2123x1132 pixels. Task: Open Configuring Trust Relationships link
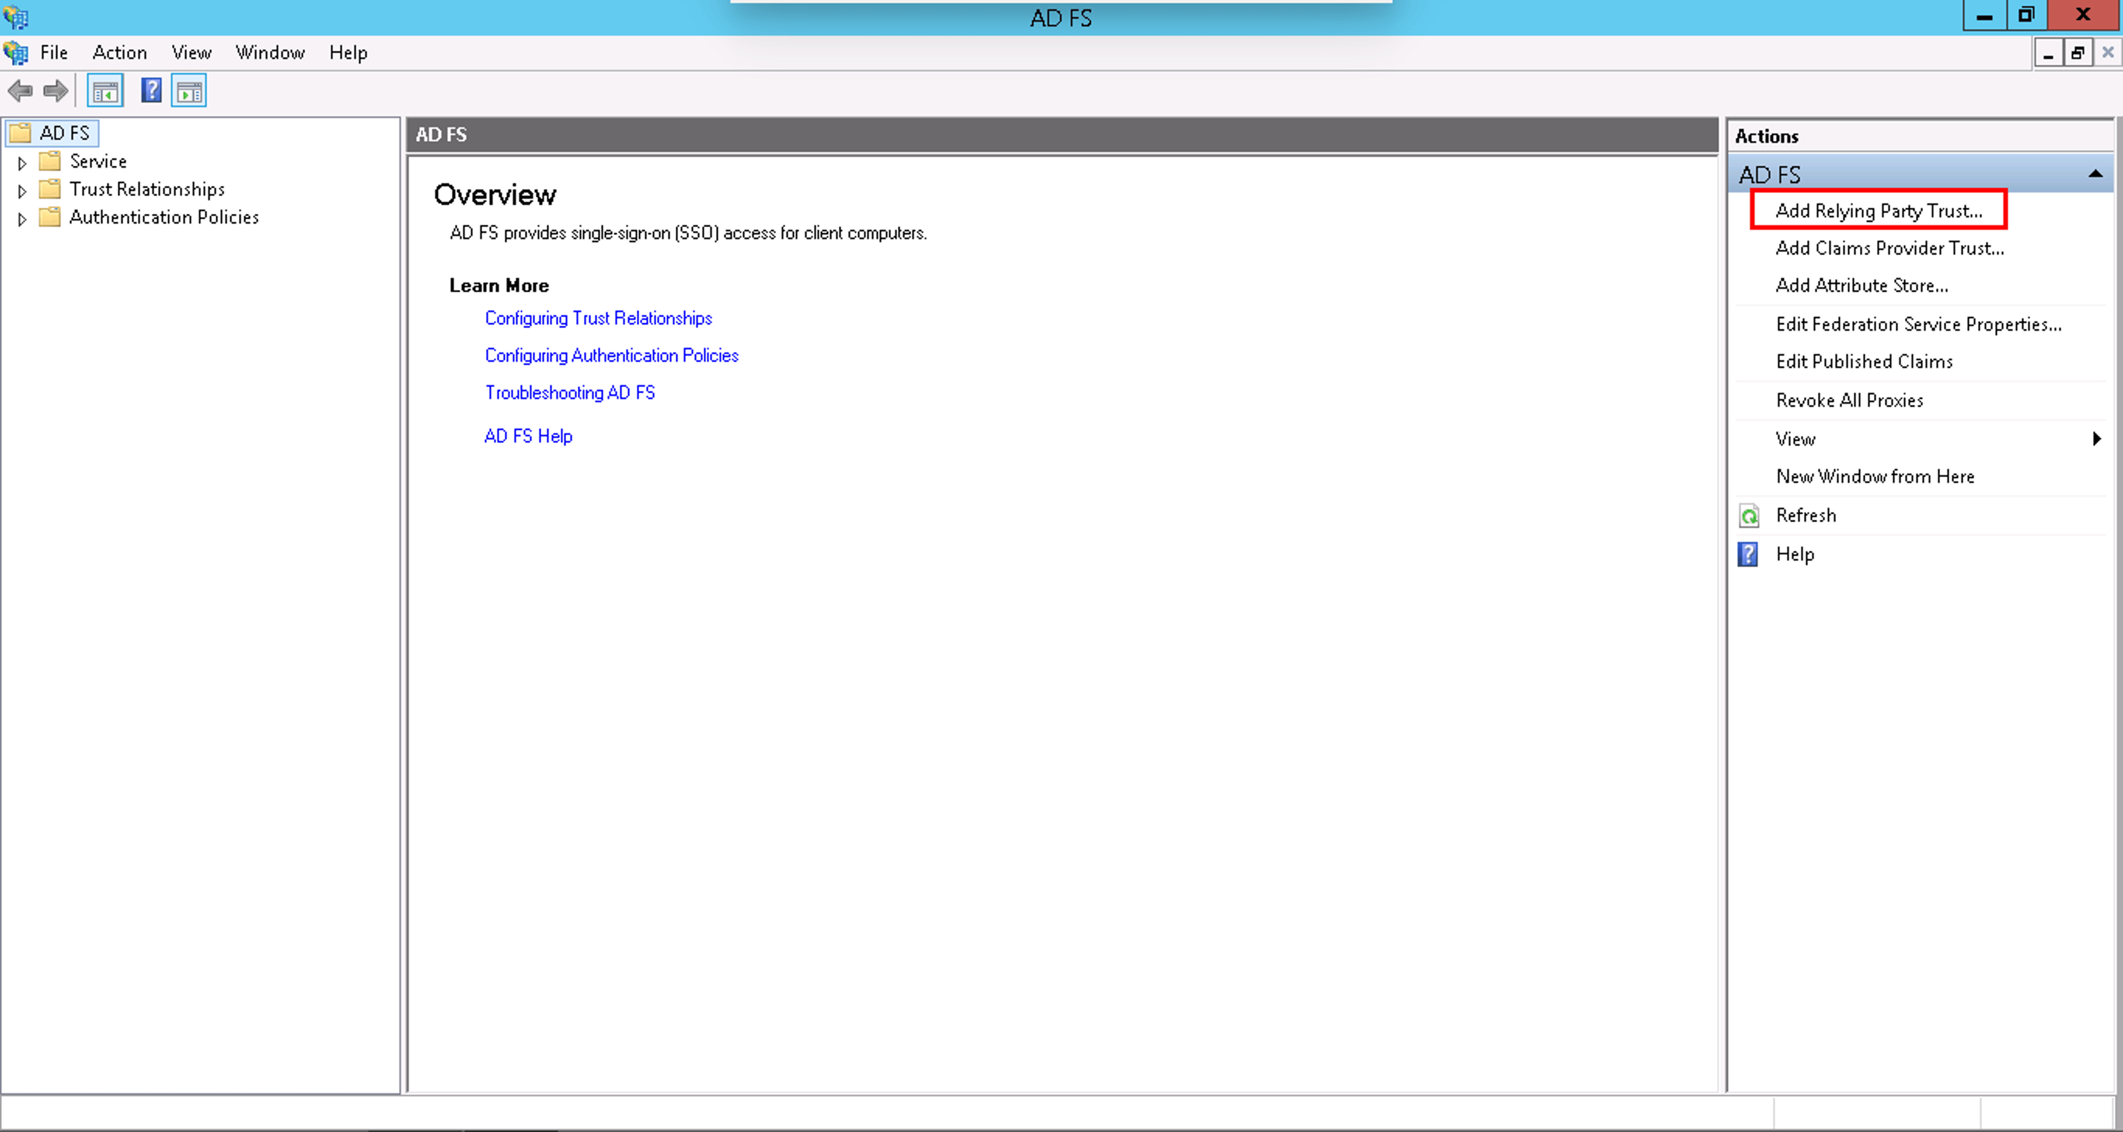598,318
